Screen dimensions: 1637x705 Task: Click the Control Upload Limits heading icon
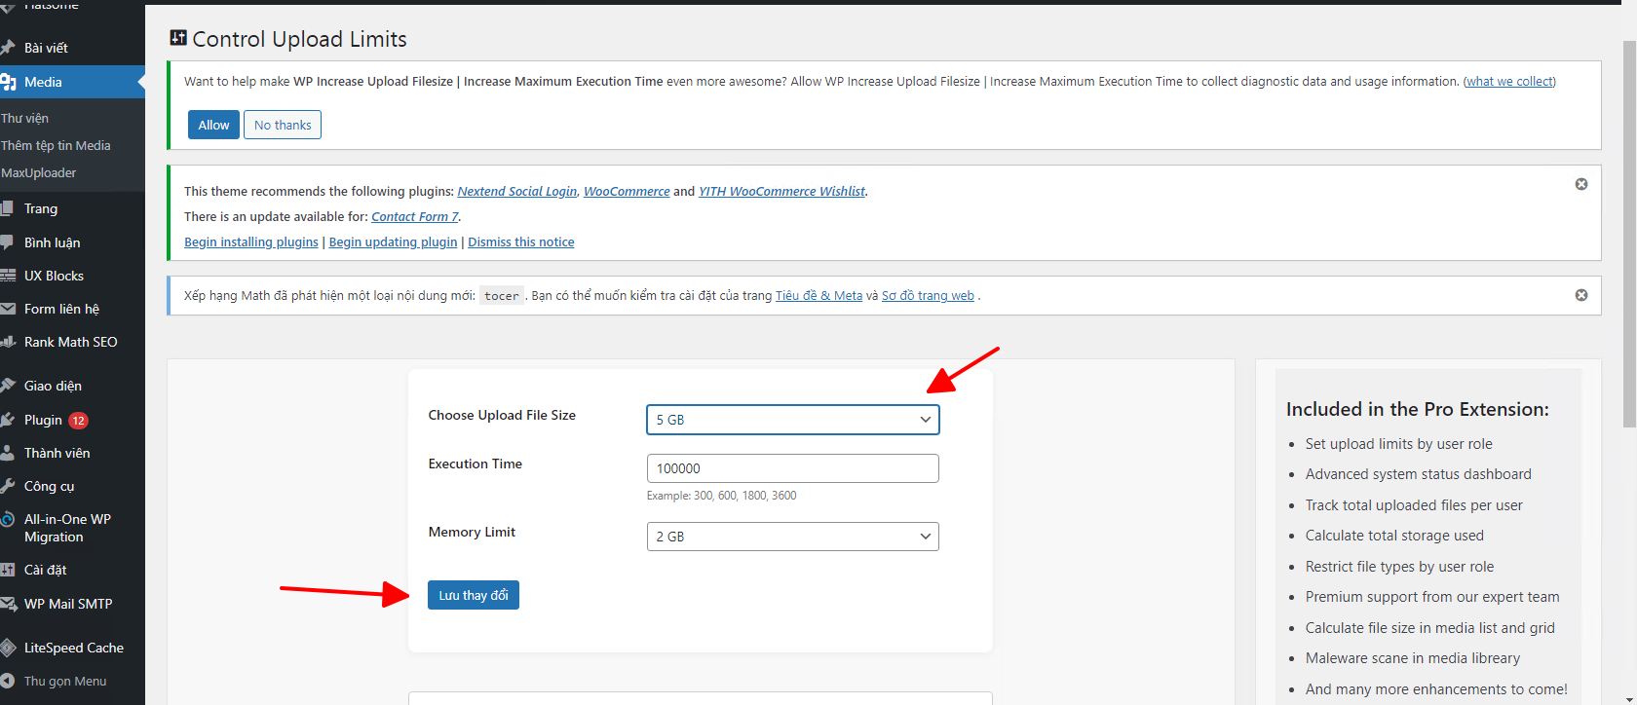tap(178, 38)
